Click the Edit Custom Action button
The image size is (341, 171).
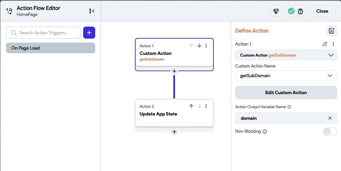[286, 92]
